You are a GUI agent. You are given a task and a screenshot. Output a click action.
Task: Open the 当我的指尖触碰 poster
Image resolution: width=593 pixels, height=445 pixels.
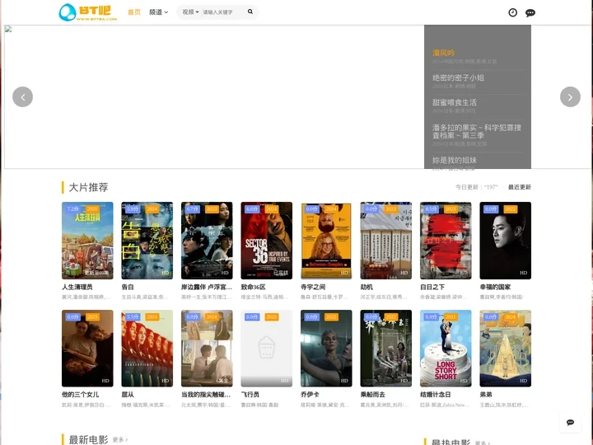207,348
